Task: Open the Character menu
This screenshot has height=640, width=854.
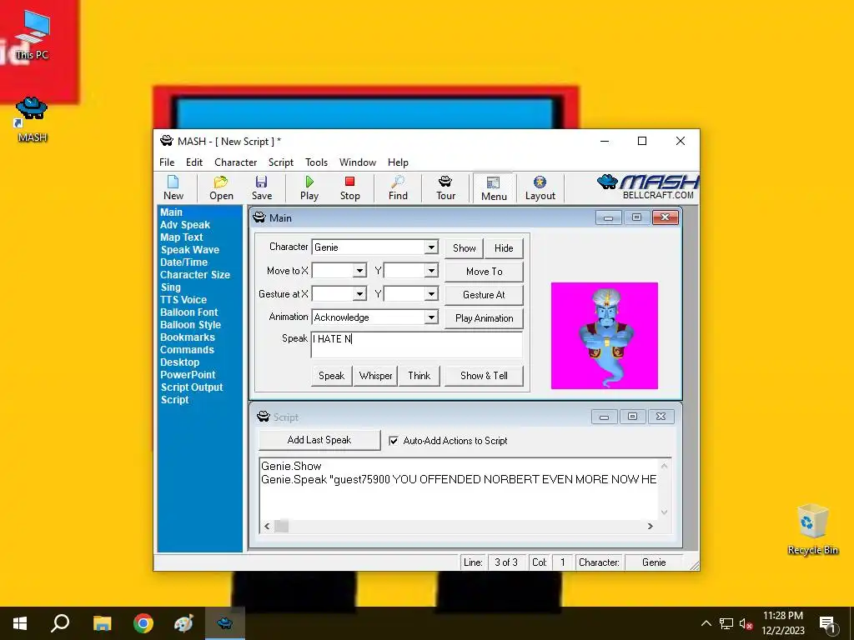Action: (235, 162)
